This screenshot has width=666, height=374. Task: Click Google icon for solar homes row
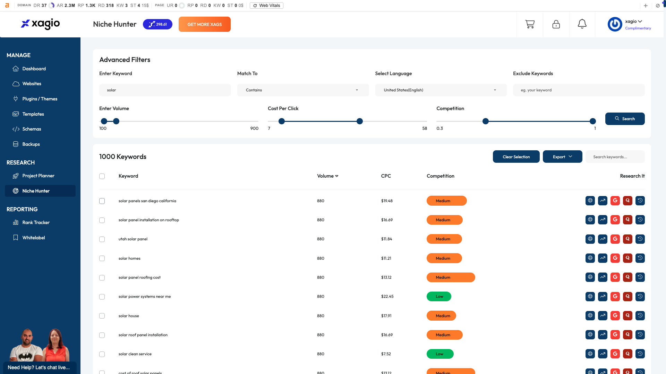(x=615, y=258)
